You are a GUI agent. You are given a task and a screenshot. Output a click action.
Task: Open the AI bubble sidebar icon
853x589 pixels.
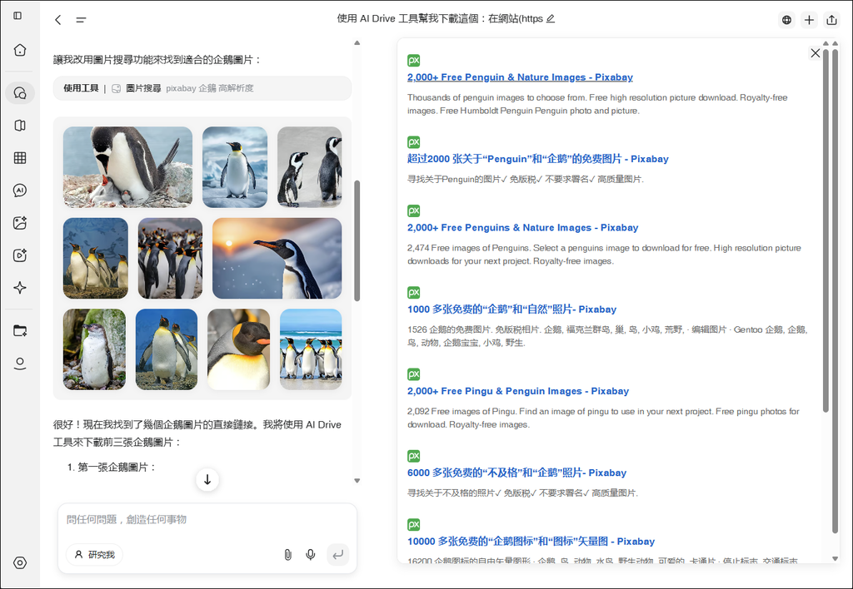point(20,191)
